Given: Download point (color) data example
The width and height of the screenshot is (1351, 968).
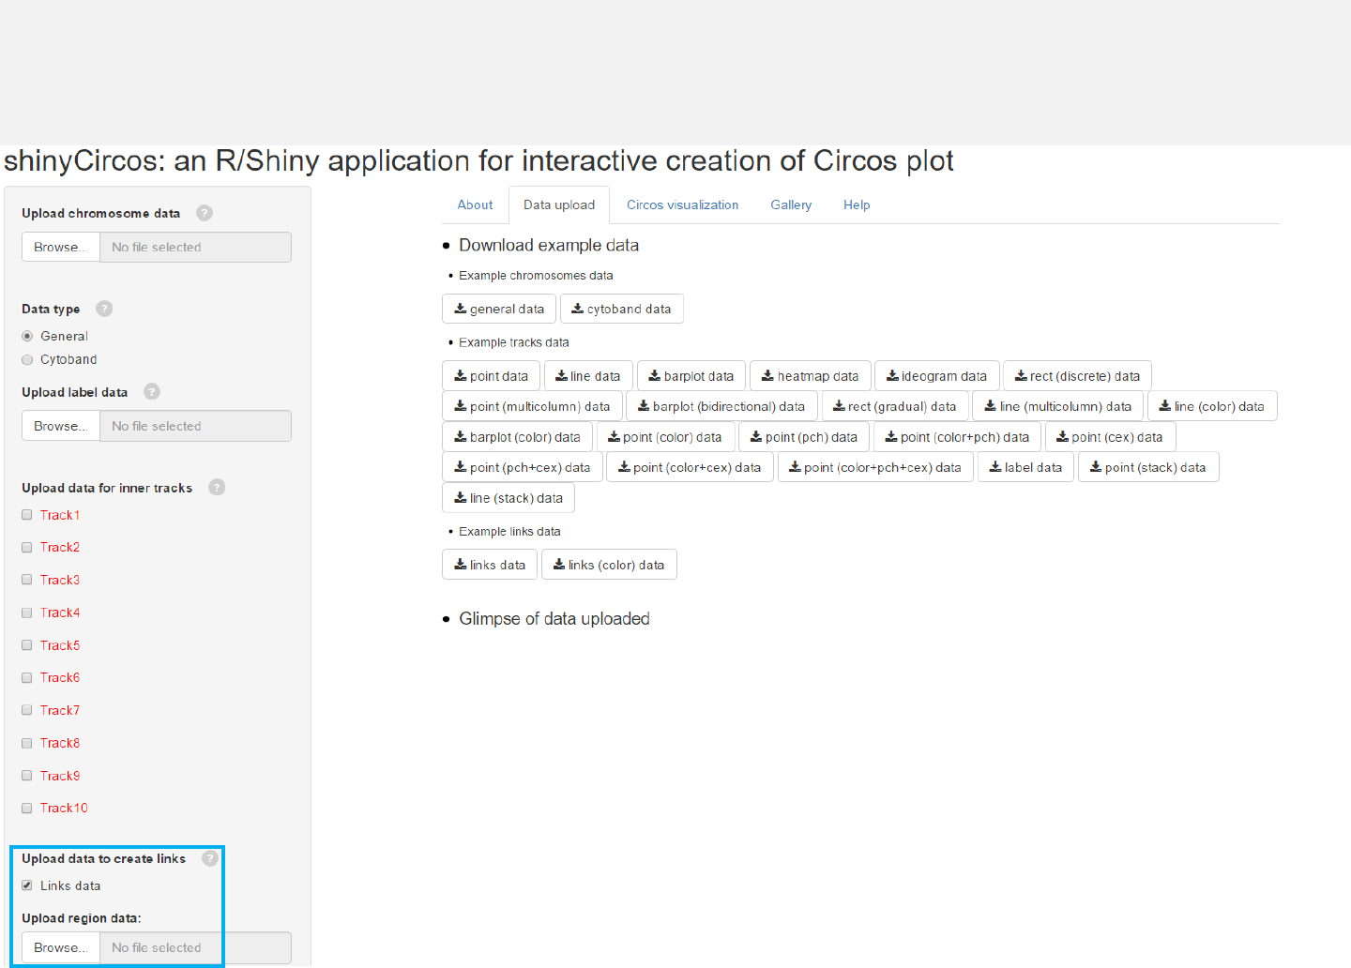Looking at the screenshot, I should click(x=665, y=437).
